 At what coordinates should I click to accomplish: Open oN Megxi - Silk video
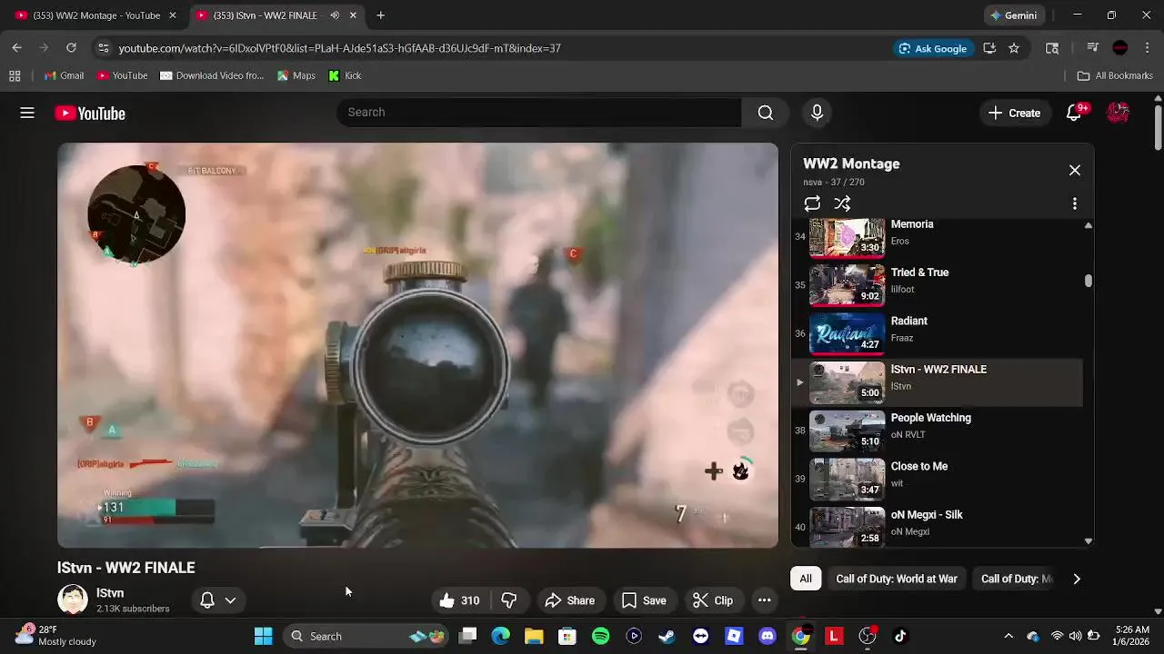[x=937, y=525]
